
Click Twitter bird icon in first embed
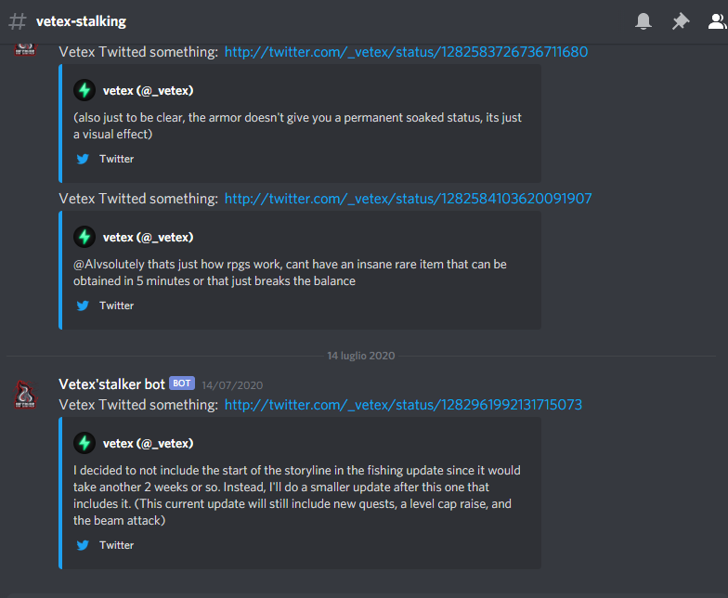point(83,159)
